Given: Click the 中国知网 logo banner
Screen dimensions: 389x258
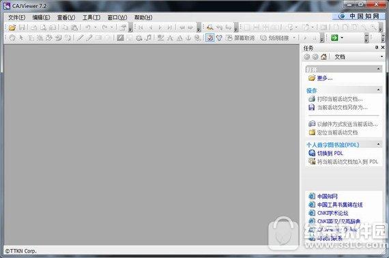Looking at the screenshot, I should coord(359,16).
